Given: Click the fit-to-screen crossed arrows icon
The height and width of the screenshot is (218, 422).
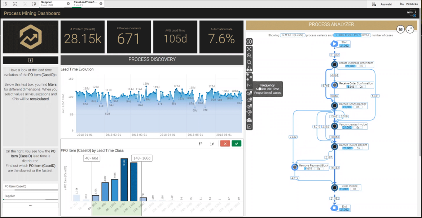Looking at the screenshot, I should click(x=249, y=49).
